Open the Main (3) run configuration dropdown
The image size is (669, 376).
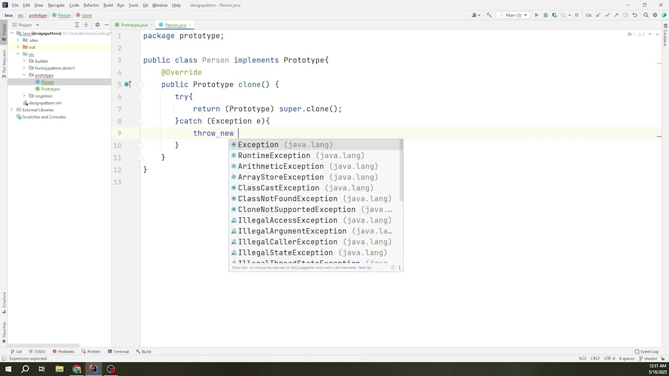tap(513, 15)
